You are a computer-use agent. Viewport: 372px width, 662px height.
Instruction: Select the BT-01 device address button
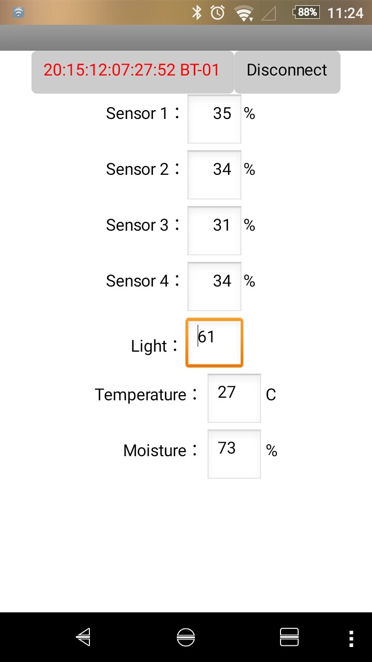click(132, 71)
